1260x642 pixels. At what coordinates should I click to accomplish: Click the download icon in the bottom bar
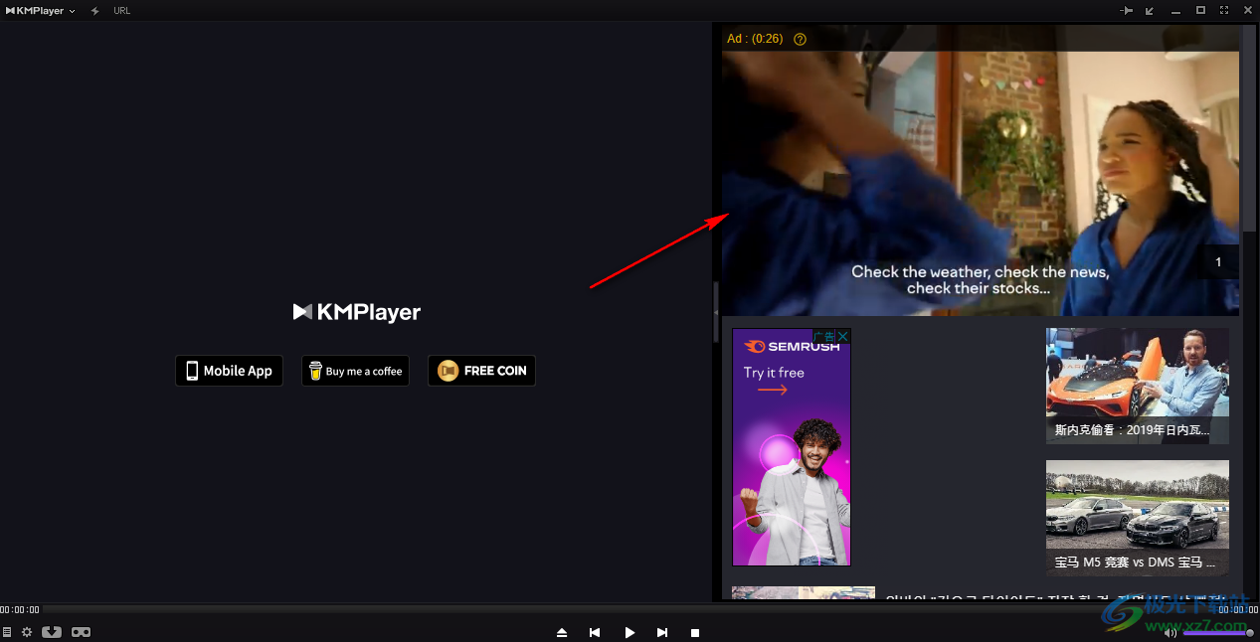coord(52,632)
